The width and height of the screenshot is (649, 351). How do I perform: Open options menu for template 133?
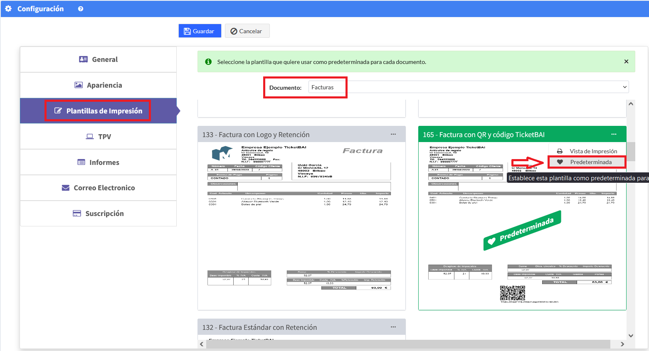pos(393,134)
